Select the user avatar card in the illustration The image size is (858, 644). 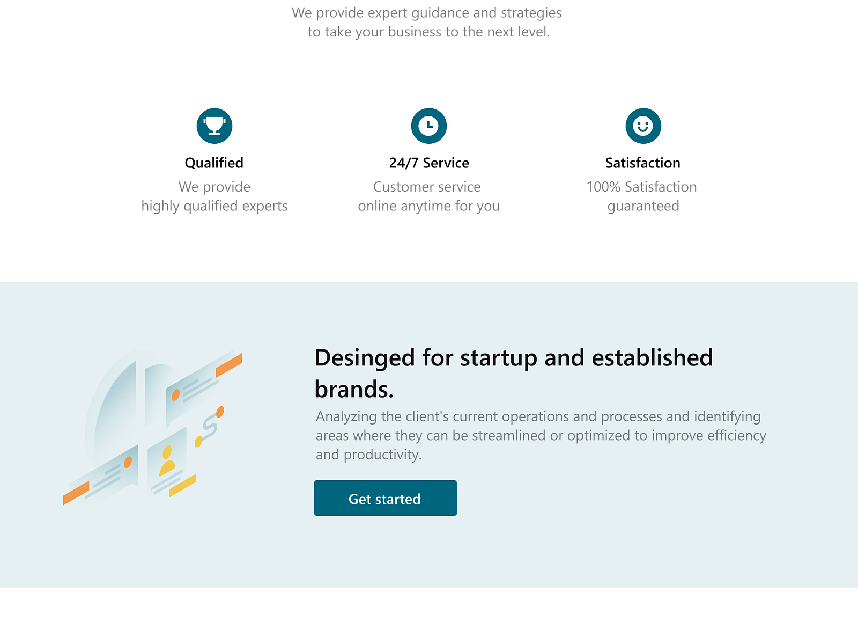[x=169, y=462]
